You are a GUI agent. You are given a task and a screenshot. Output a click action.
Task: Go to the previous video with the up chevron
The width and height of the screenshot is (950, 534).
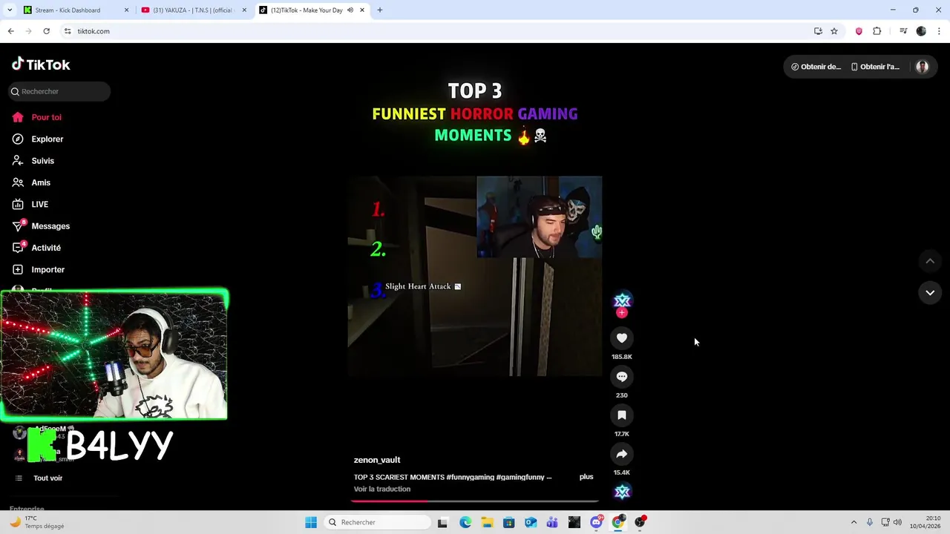pos(930,261)
